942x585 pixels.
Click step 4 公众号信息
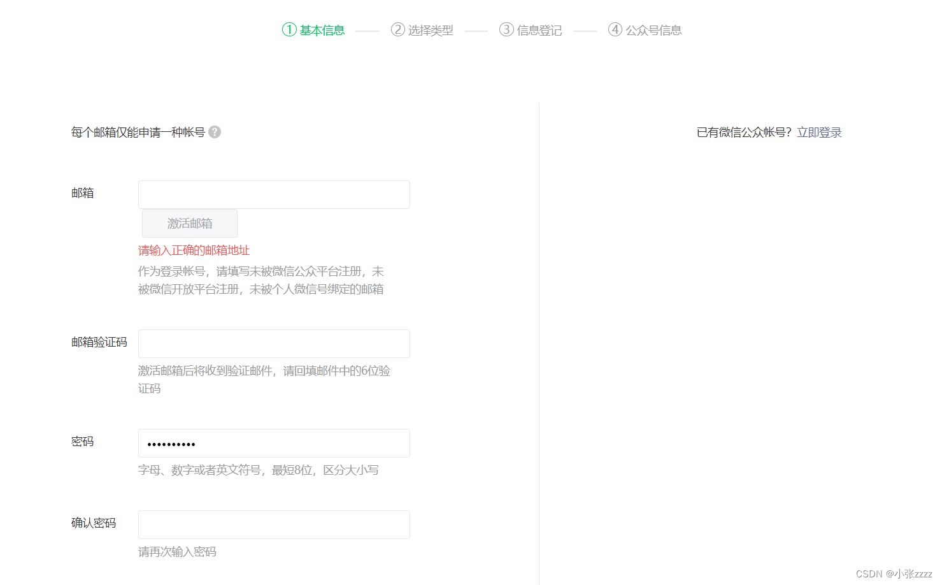(x=645, y=30)
